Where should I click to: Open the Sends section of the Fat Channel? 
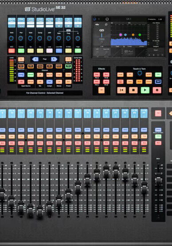click(59, 66)
